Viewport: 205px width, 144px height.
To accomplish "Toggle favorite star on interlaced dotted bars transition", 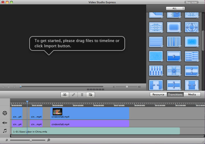I will (x=198, y=61).
